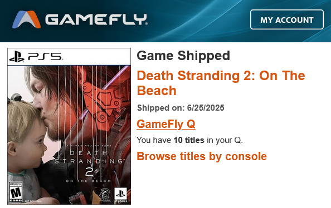Click the PlayStation Studios logo on cover
Viewport: 331px width, 208px height.
121,195
